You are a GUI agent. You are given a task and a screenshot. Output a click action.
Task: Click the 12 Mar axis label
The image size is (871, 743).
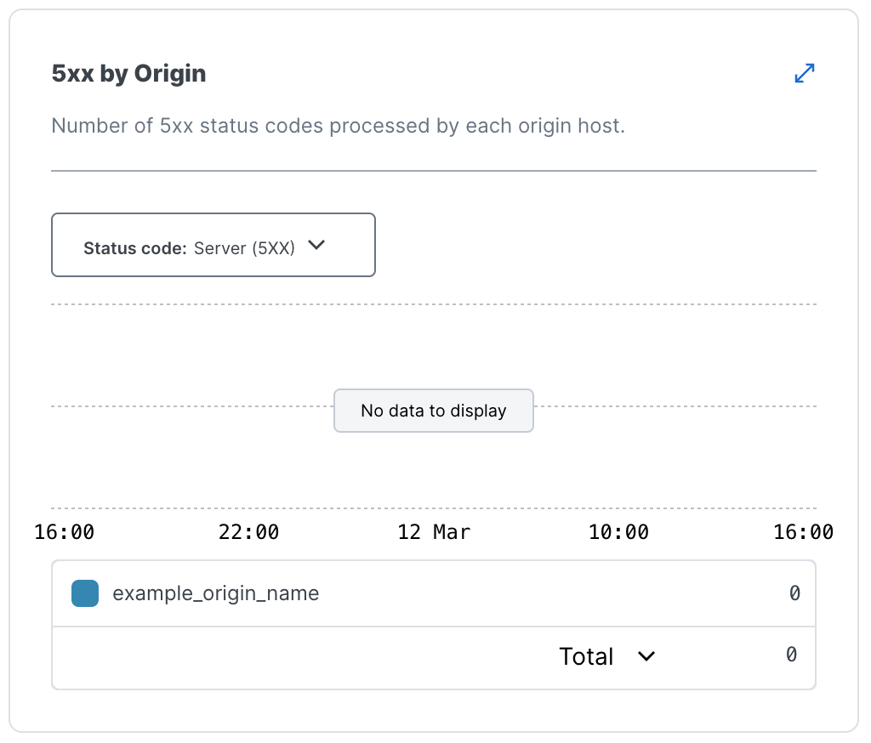pyautogui.click(x=434, y=531)
